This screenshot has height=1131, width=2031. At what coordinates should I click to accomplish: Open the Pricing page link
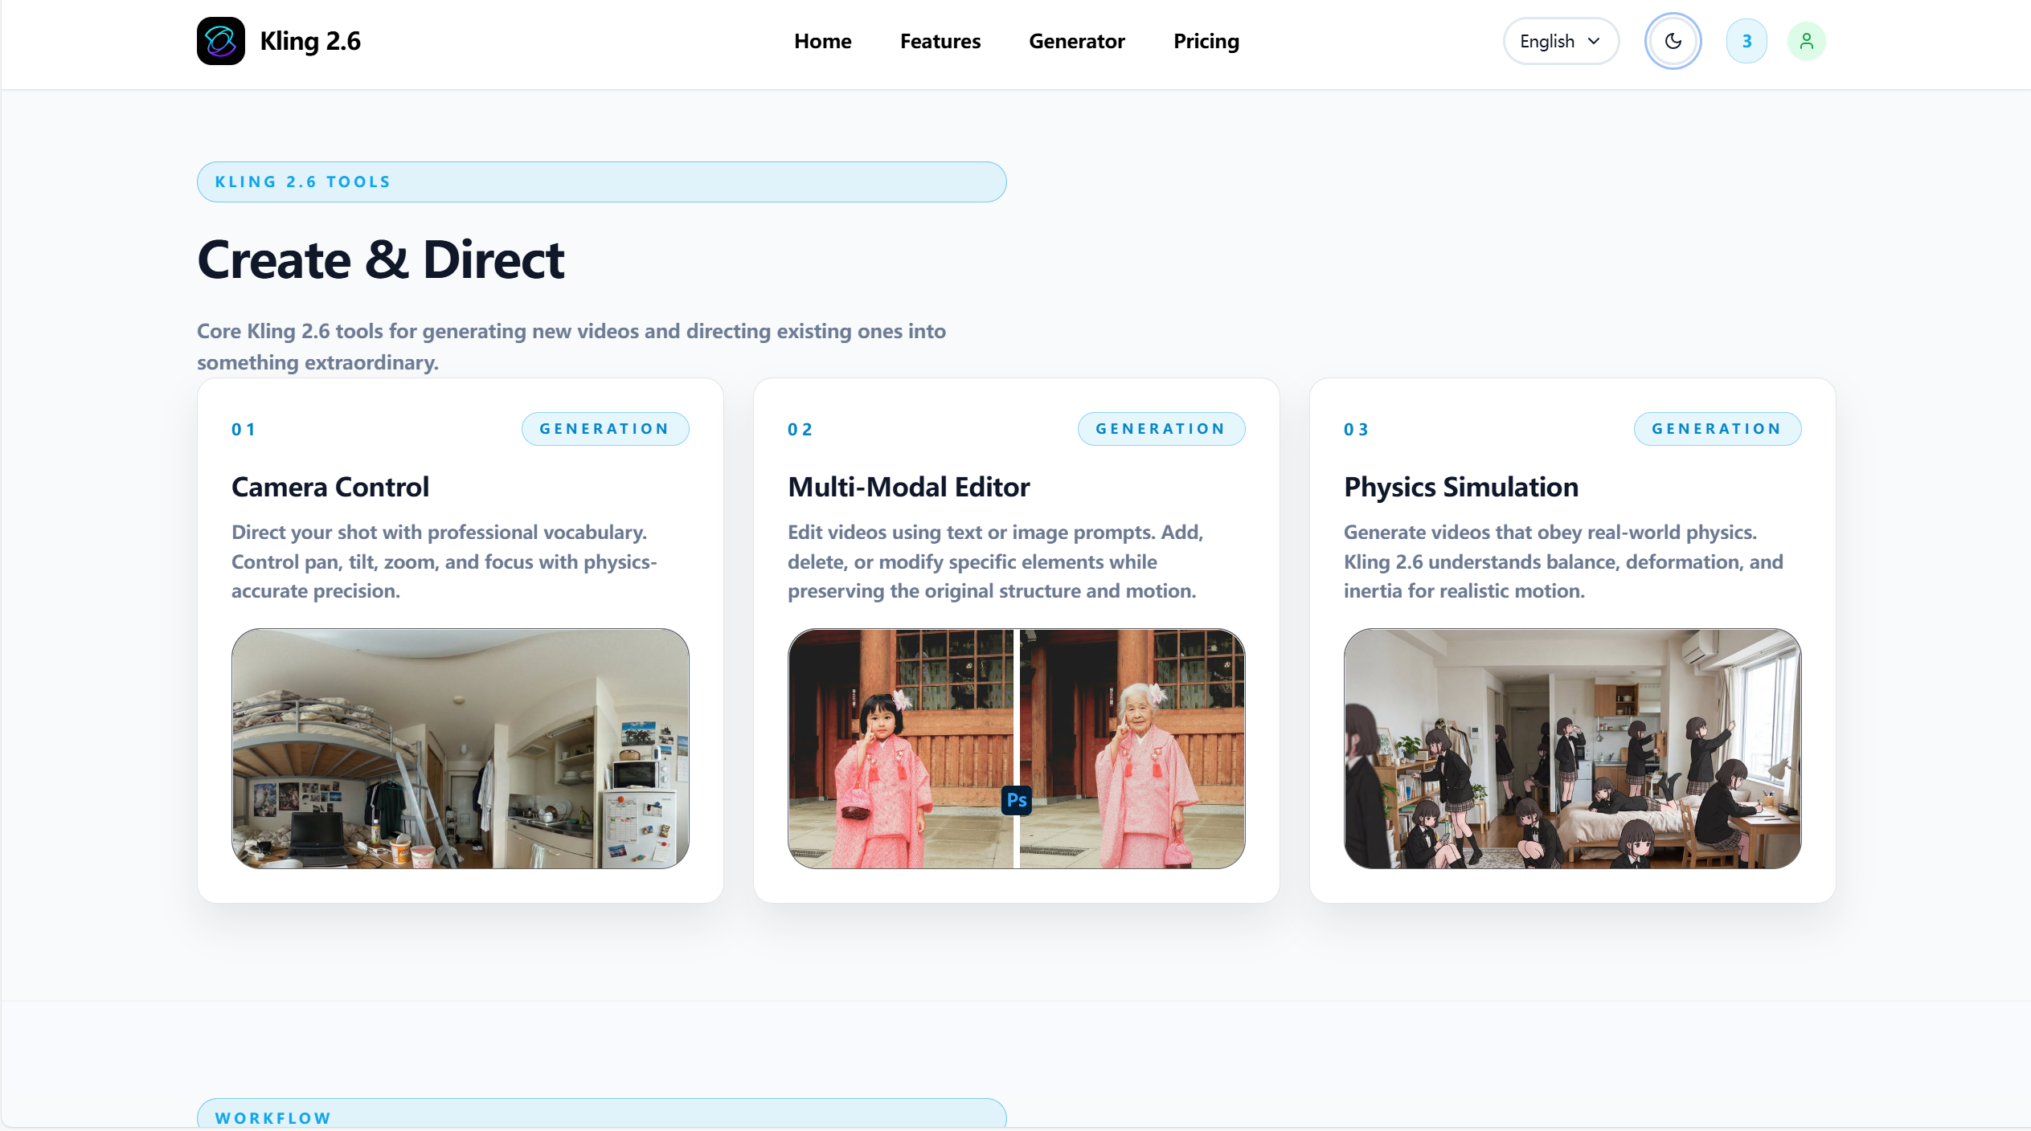1206,41
